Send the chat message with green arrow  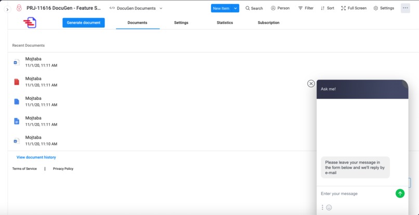point(400,193)
